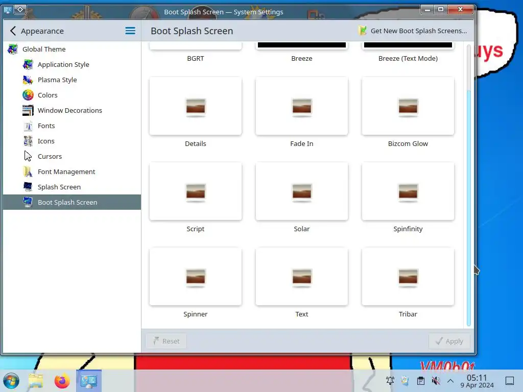Image resolution: width=523 pixels, height=392 pixels.
Task: Click the Window Decorations icon
Action: 28,110
